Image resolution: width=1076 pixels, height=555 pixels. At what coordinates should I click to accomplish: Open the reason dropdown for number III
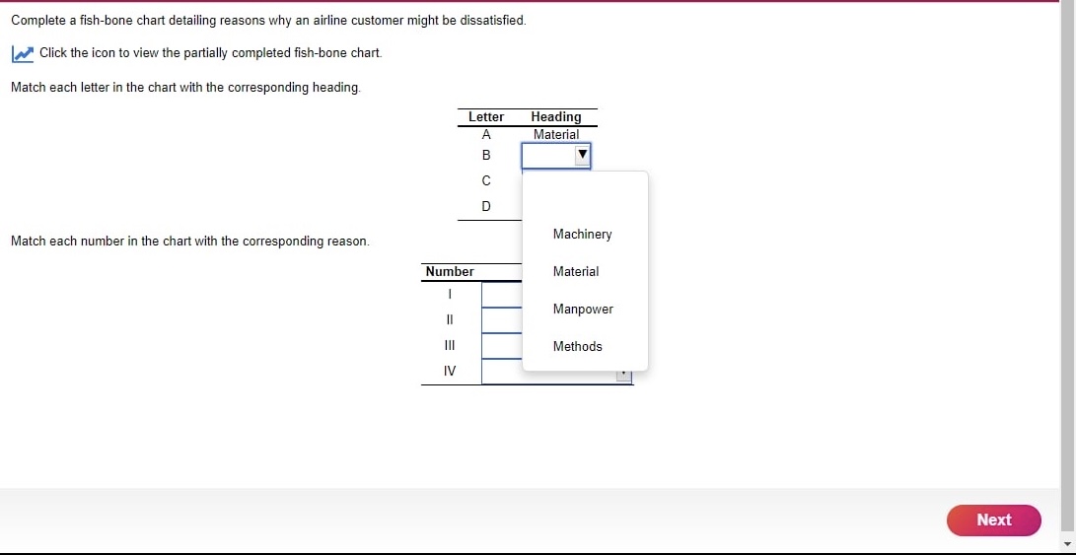[x=502, y=346]
